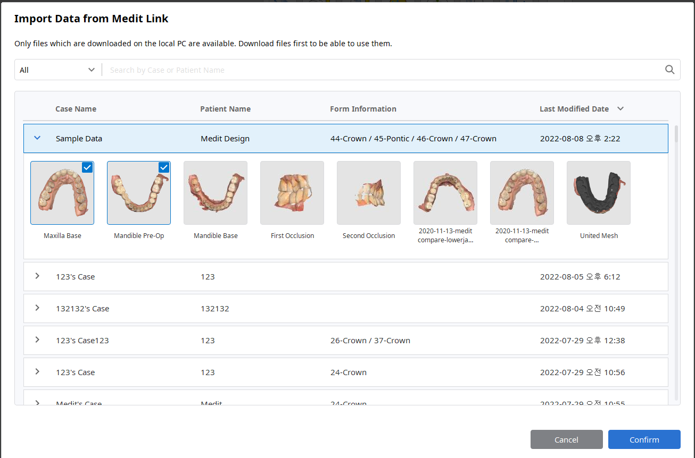Click the search magnifier icon
Screen dimensions: 695x458
pos(669,70)
